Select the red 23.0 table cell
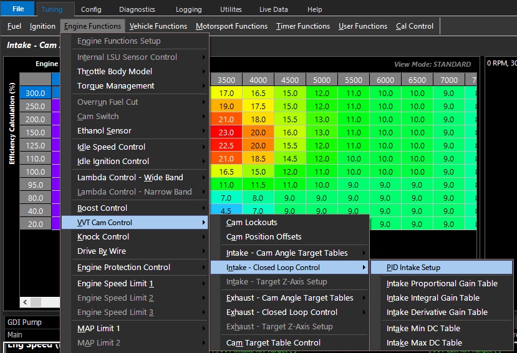 226,132
